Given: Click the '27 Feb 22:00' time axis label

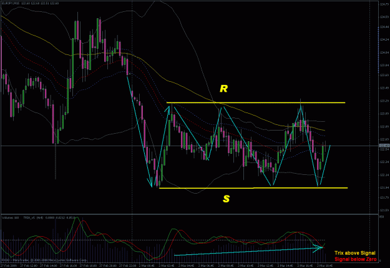Looking at the screenshot, I should [x=127, y=266].
